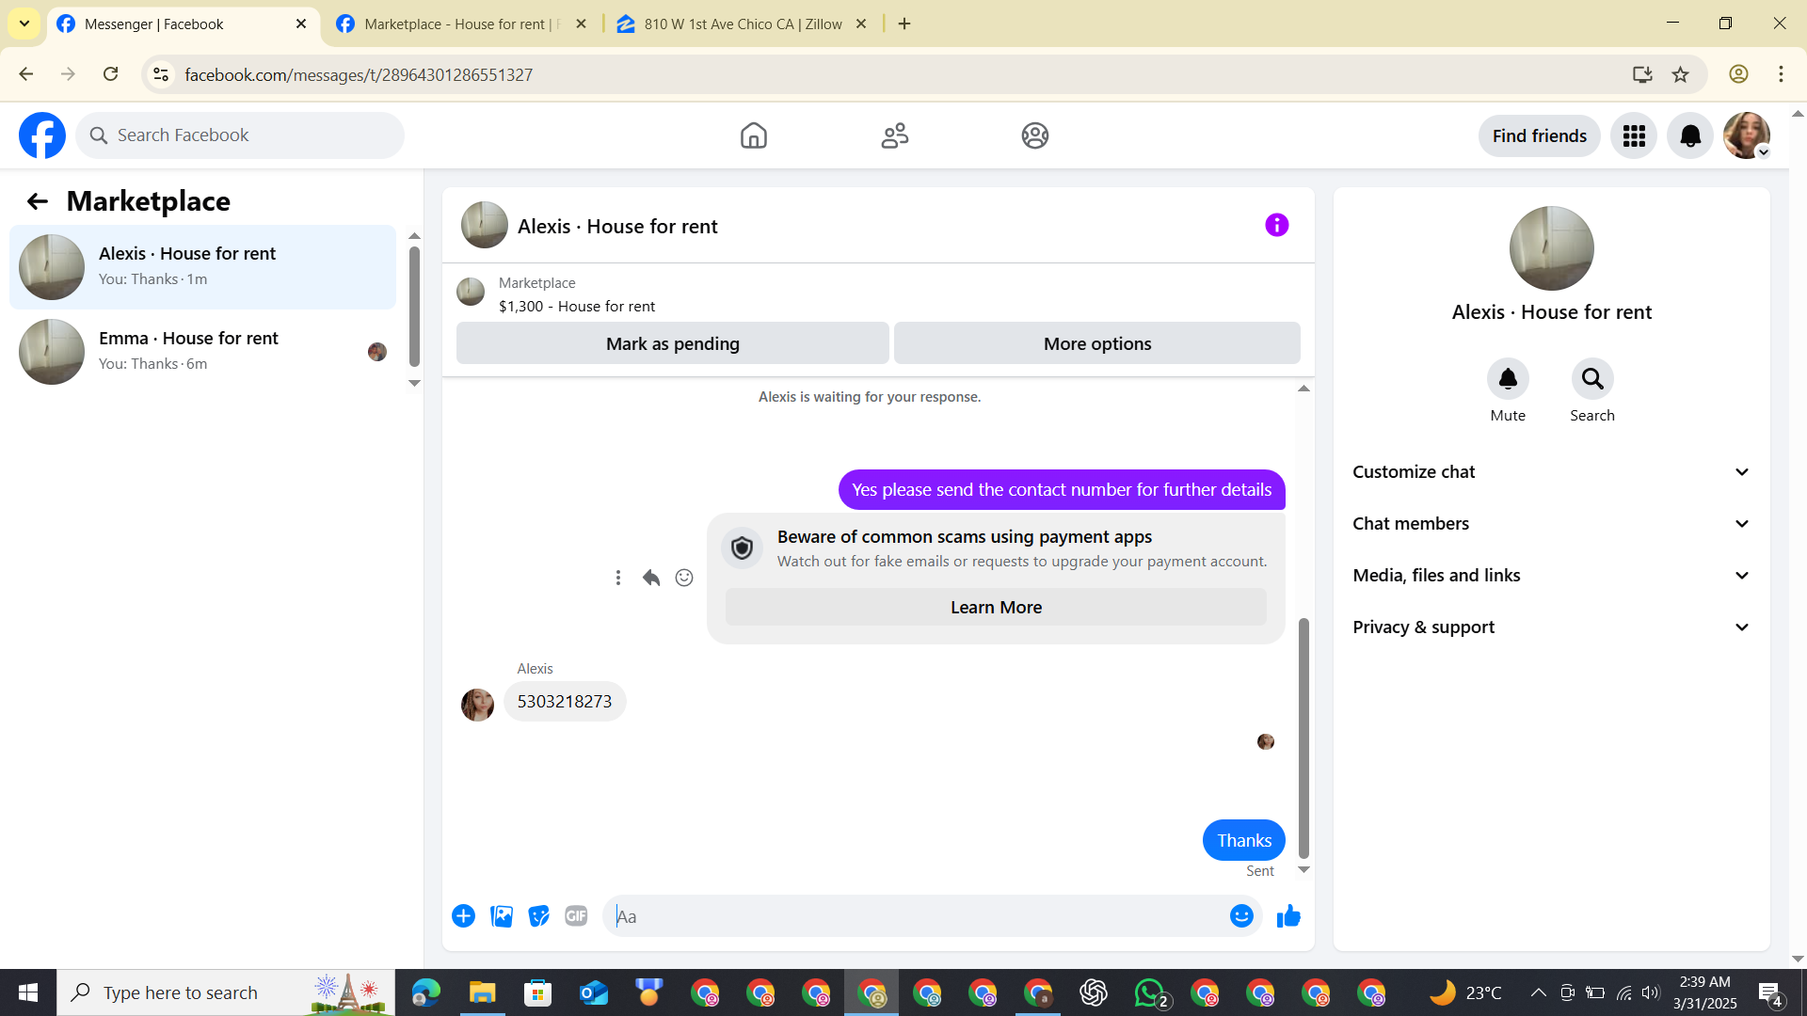
Task: Close the Marketplace tab
Action: click(x=581, y=24)
